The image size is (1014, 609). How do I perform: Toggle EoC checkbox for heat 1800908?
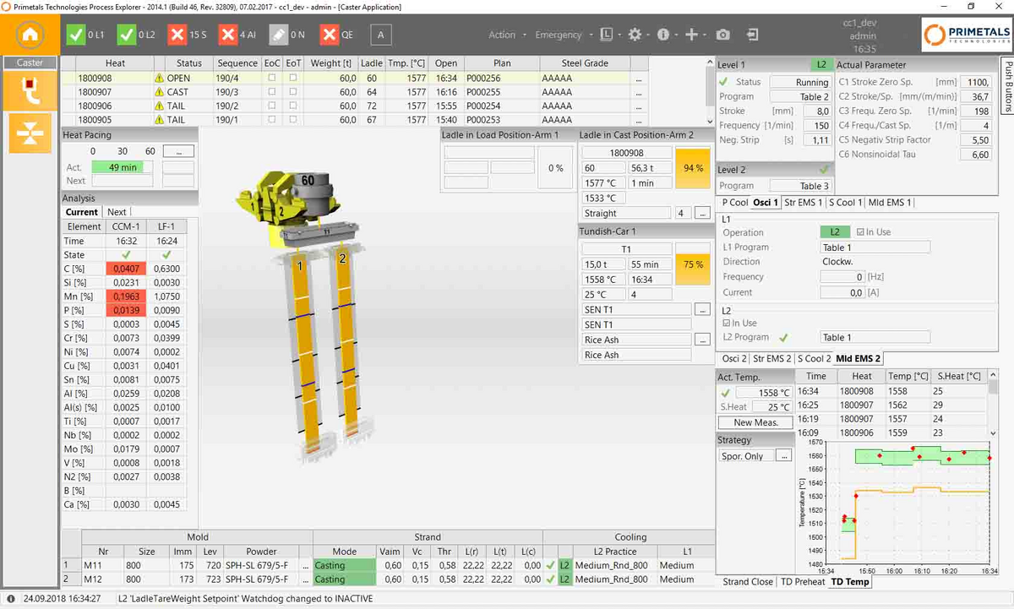[271, 78]
